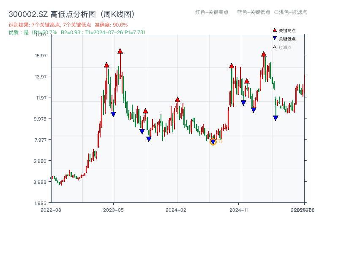This screenshot has height=253, width=338.
Task: Click the lowest blue triangle near the 7.977 level
Action: tap(148, 139)
